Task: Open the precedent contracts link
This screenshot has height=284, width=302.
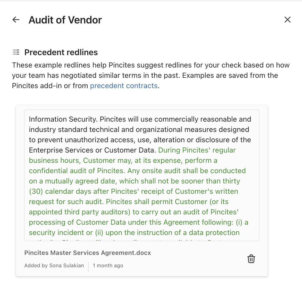Action: tap(124, 86)
